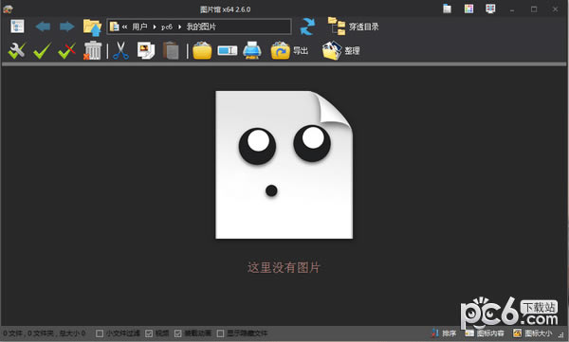The height and width of the screenshot is (342, 569).
Task: Open the 排序 sort menu
Action: (x=444, y=333)
